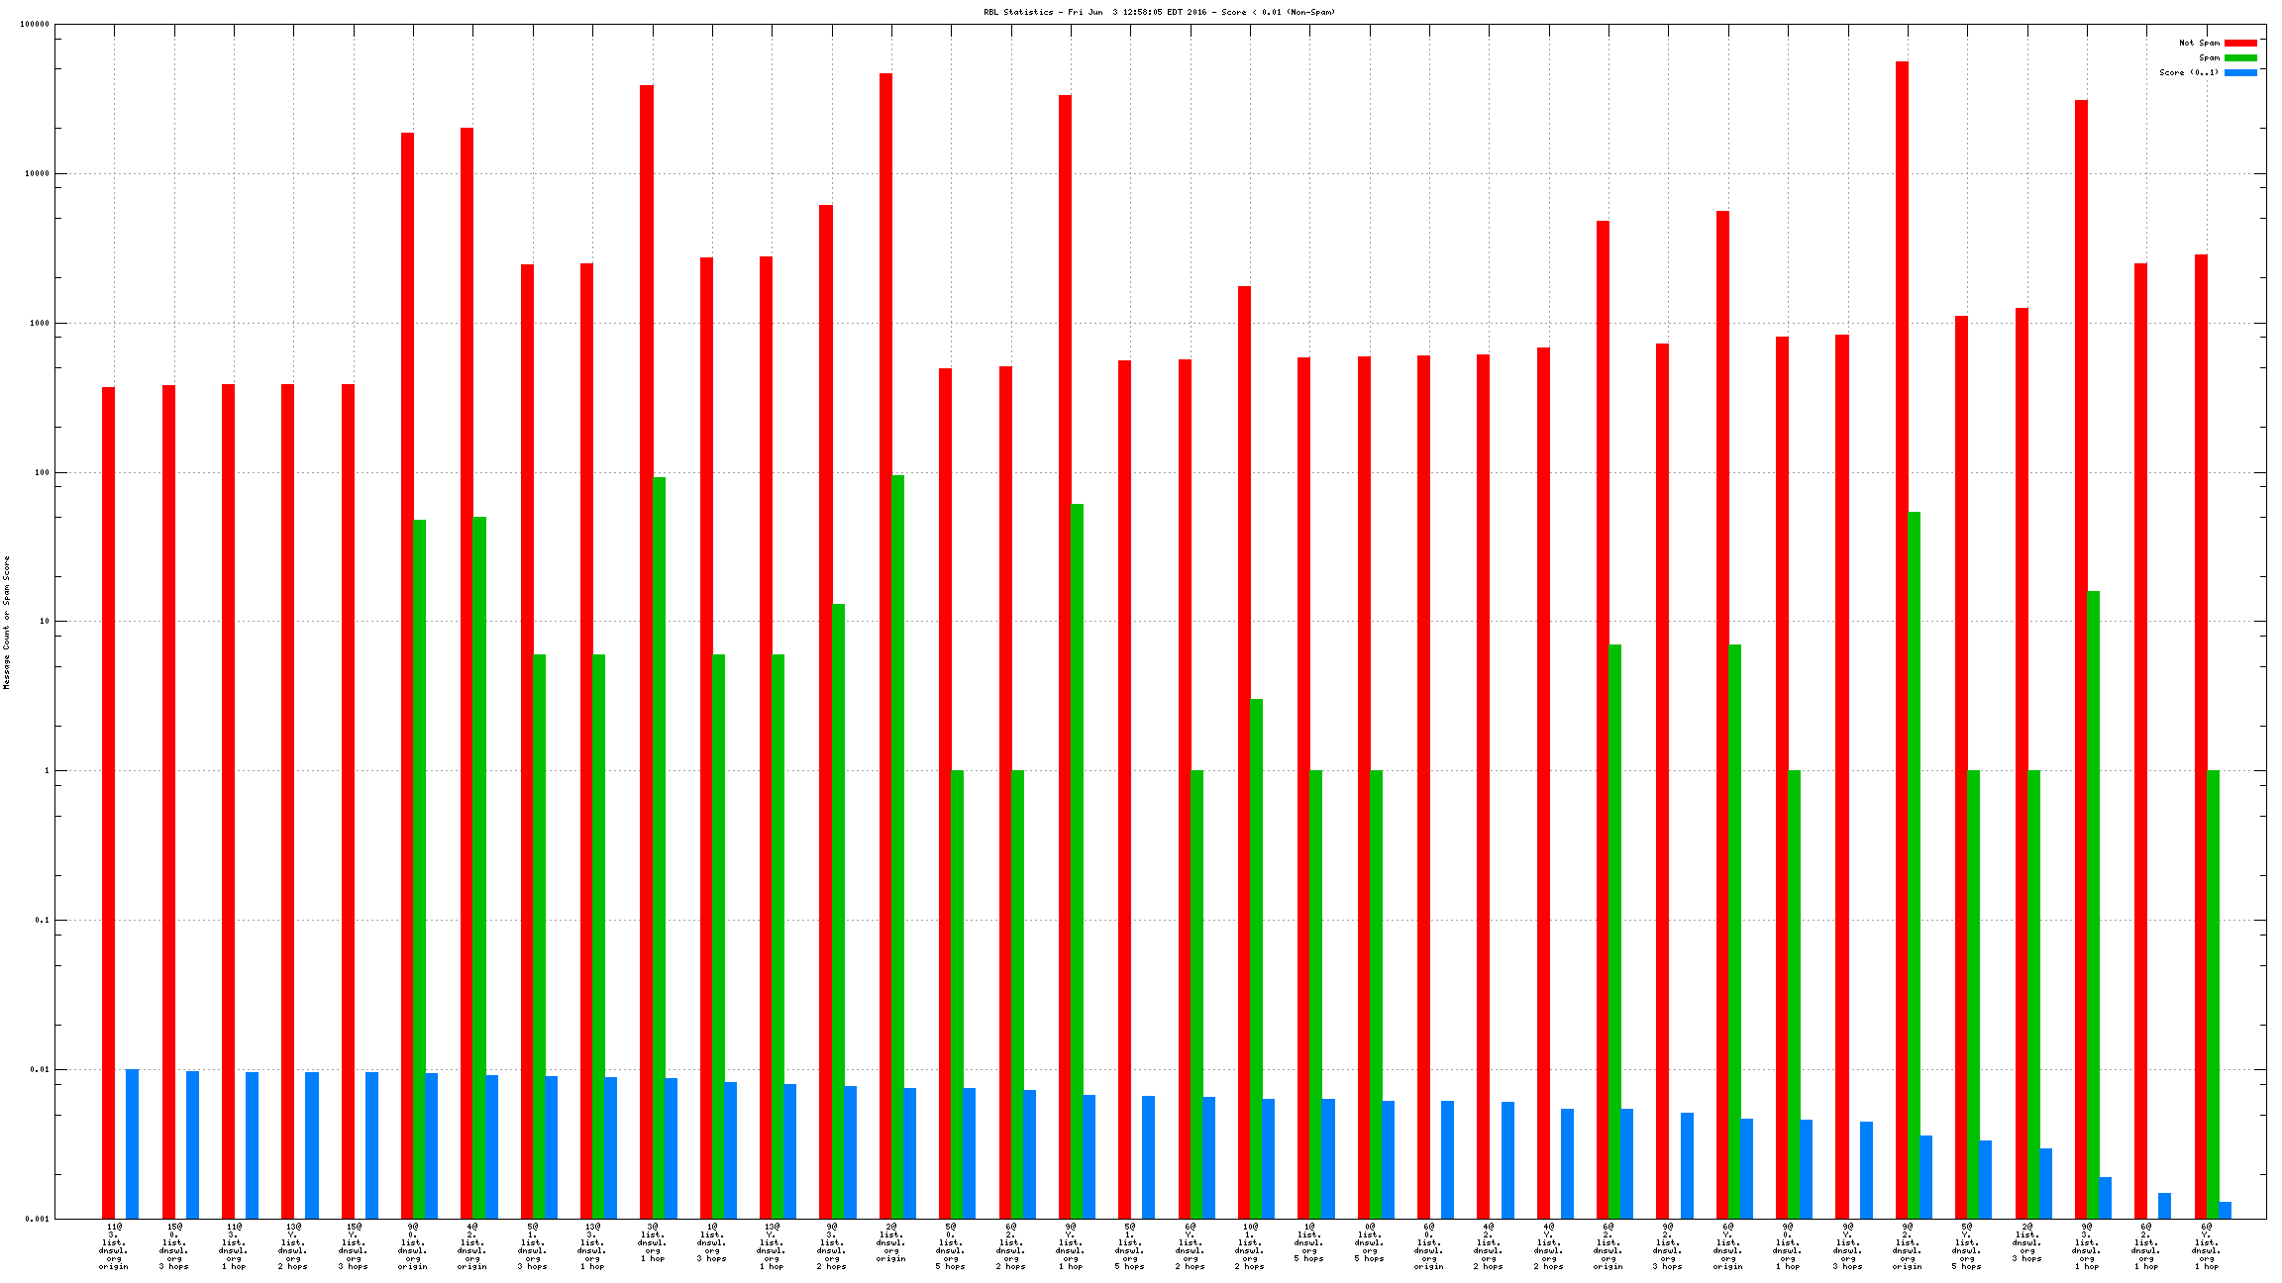Click the '10@ 1. list.dnswl.org 2 hops' x-axis label
This screenshot has width=2282, height=1283.
[1249, 1246]
